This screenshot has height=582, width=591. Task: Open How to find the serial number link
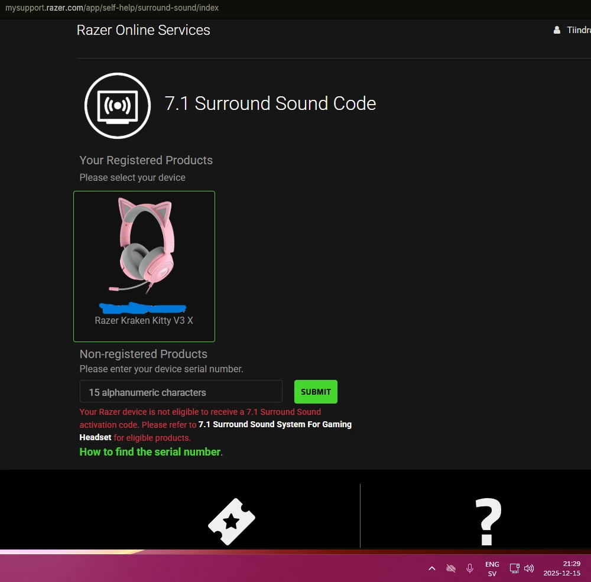tap(150, 451)
